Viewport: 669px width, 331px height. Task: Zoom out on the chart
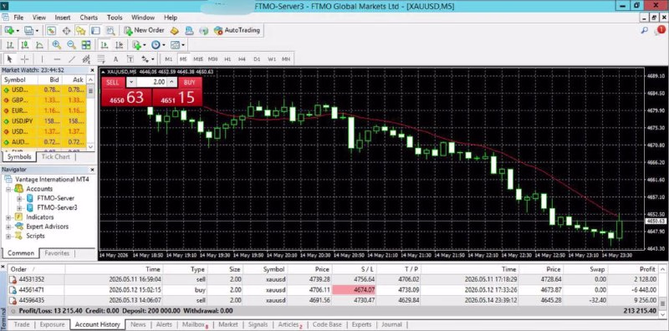71,45
